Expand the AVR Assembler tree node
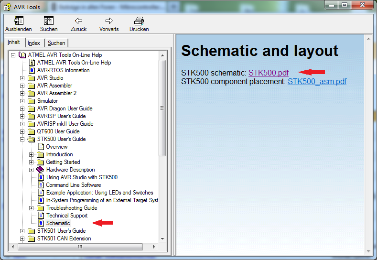The width and height of the screenshot is (377, 260). coord(22,86)
